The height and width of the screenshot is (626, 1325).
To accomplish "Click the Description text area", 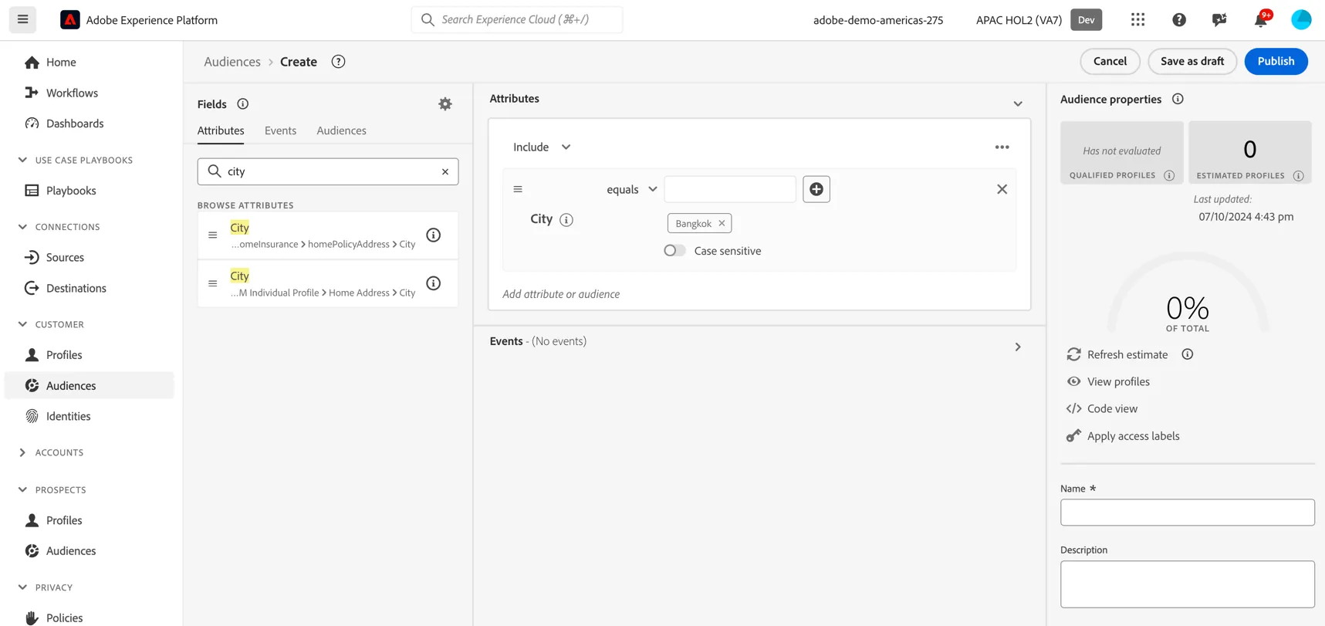I will [x=1187, y=584].
